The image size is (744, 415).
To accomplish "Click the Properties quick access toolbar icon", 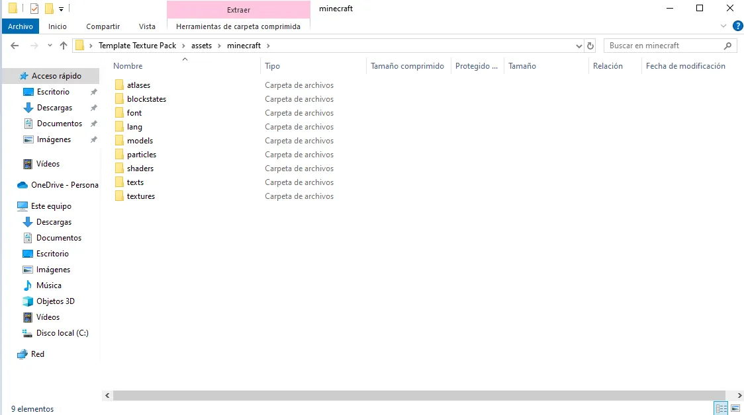I will 34,9.
